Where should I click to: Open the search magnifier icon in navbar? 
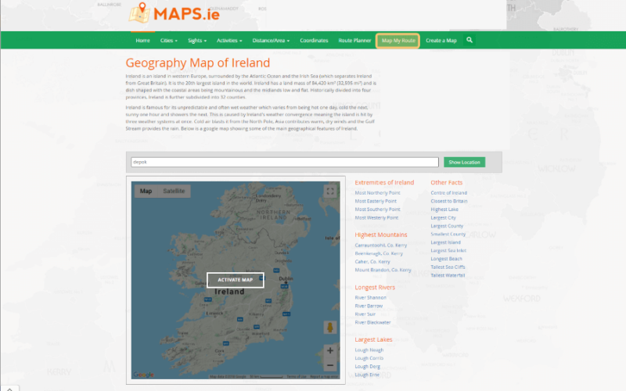[469, 40]
